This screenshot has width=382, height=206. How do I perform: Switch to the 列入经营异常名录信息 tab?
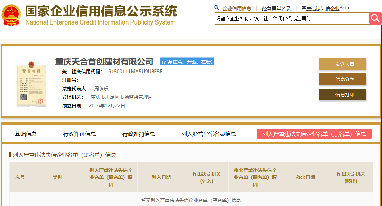click(x=209, y=134)
